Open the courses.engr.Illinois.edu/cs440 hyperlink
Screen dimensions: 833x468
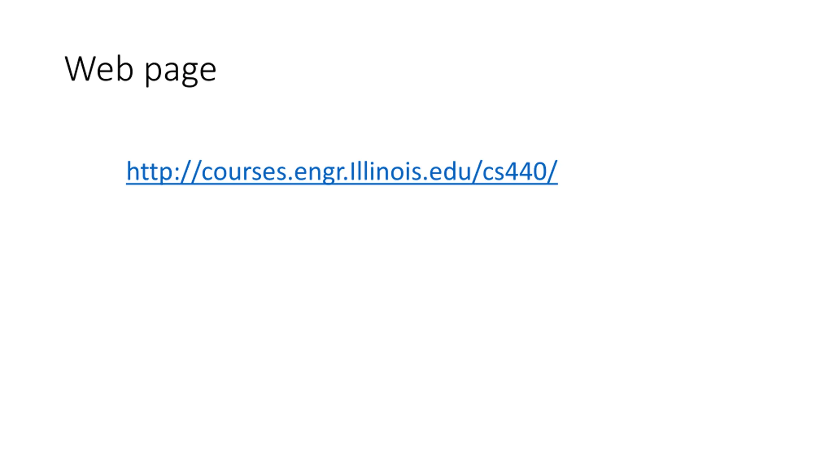[x=342, y=172]
